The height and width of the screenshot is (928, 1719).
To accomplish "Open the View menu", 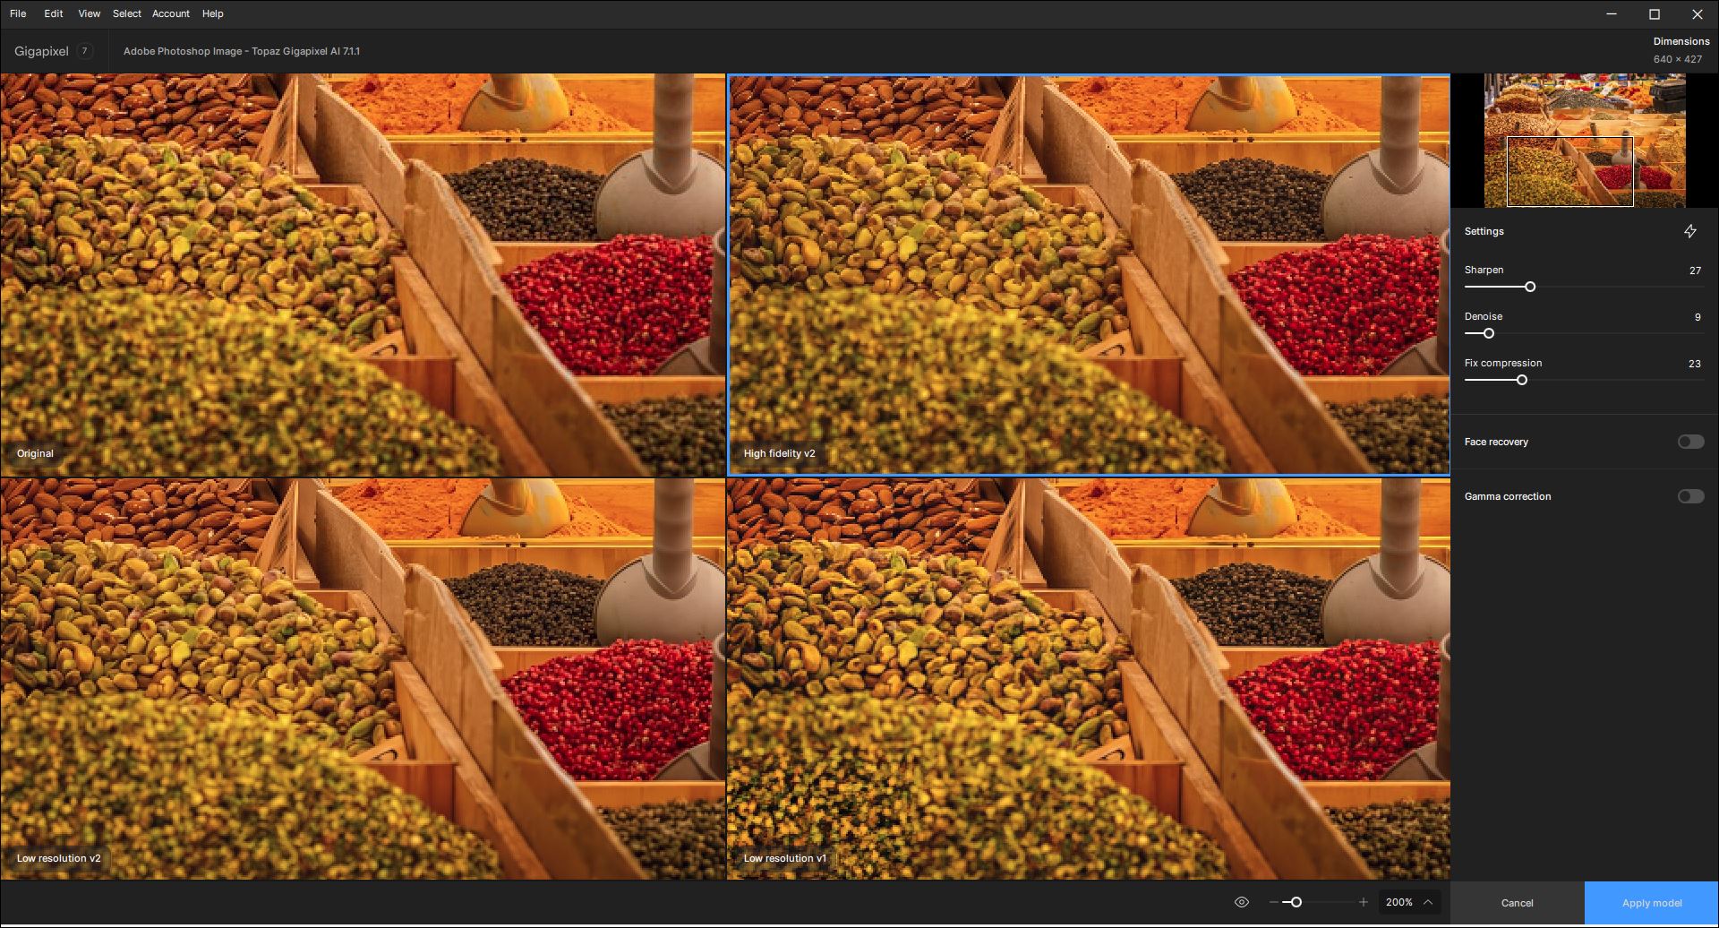I will 89,13.
